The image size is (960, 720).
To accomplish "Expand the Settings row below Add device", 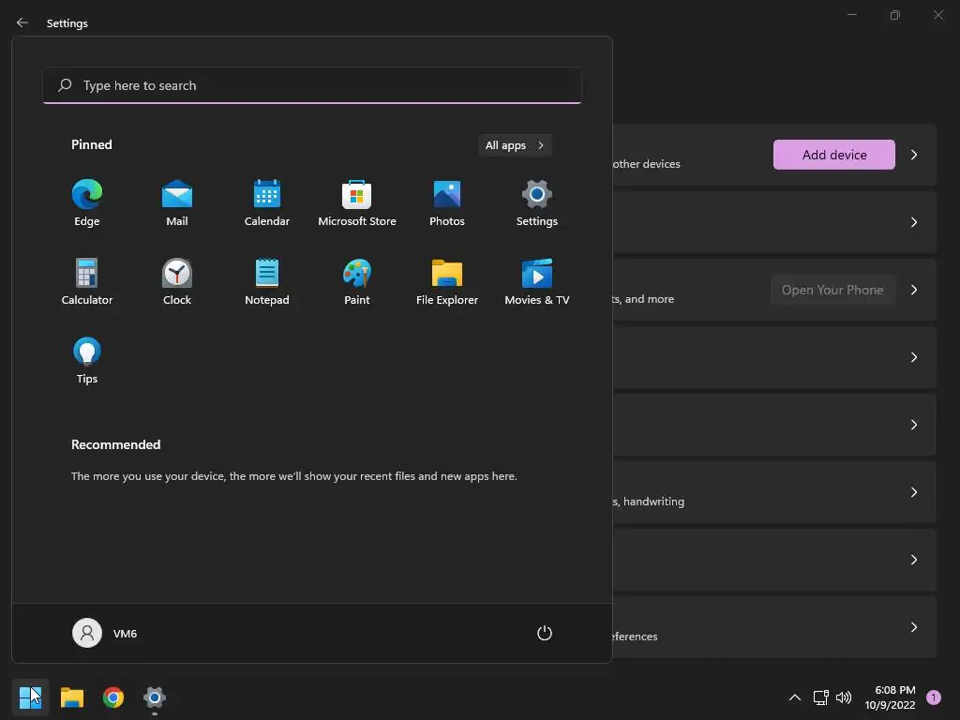I will point(913,222).
